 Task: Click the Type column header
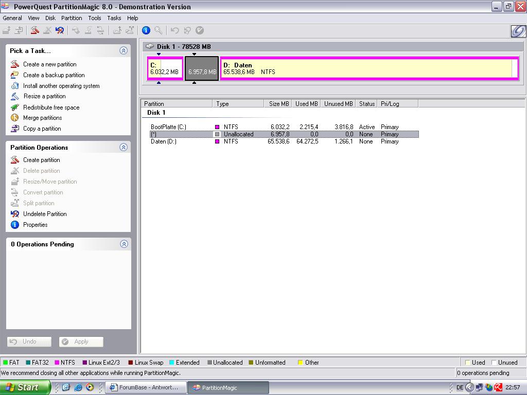tap(238, 103)
